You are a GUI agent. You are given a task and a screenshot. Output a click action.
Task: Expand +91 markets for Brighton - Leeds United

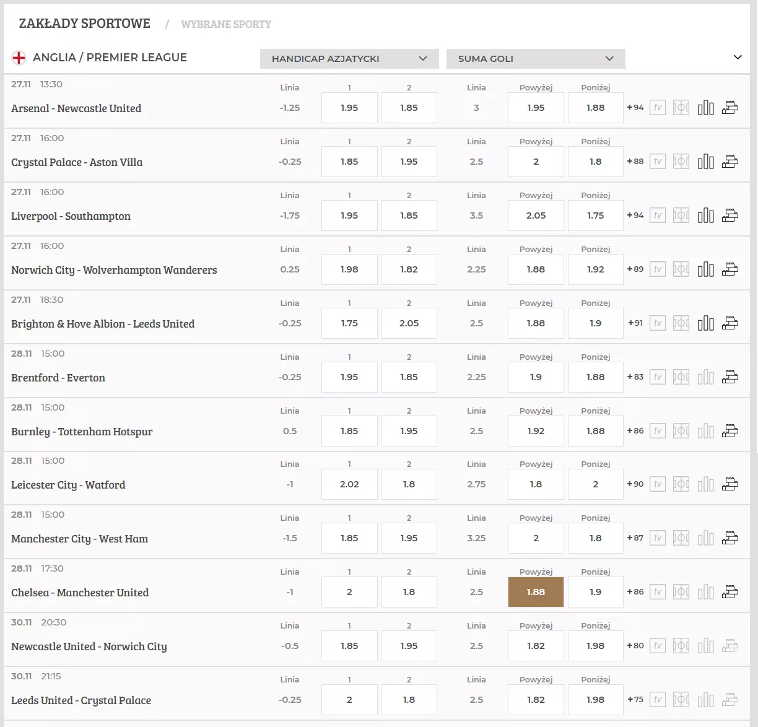635,323
